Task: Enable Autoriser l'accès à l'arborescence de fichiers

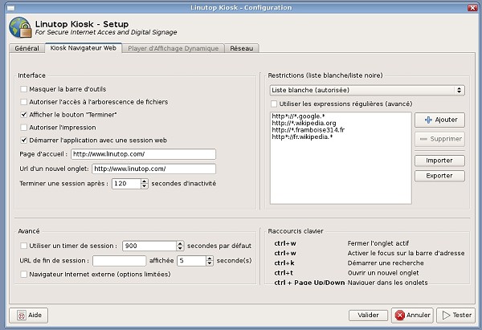Action: [x=23, y=102]
